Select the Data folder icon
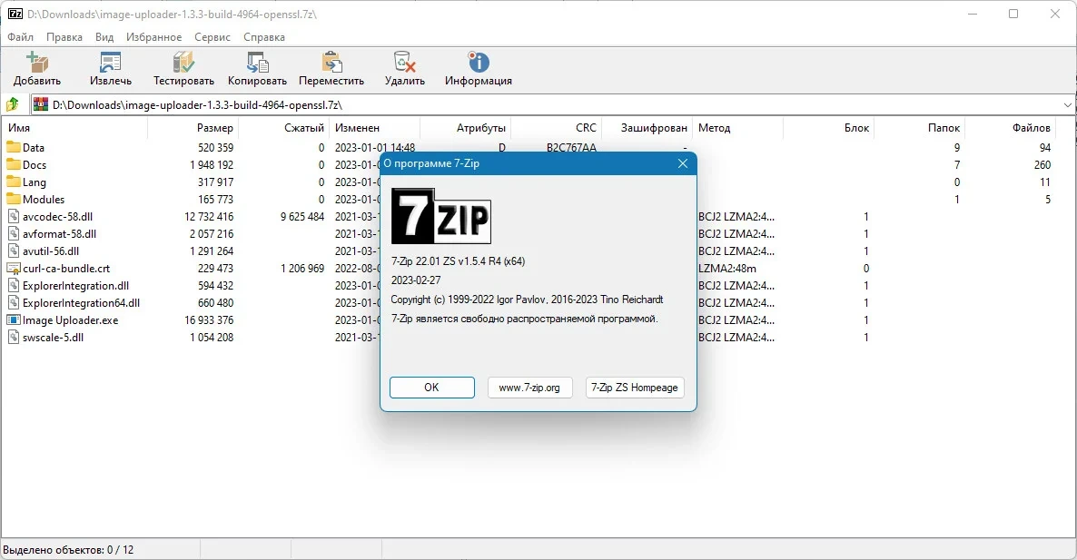The width and height of the screenshot is (1077, 560). click(x=13, y=147)
